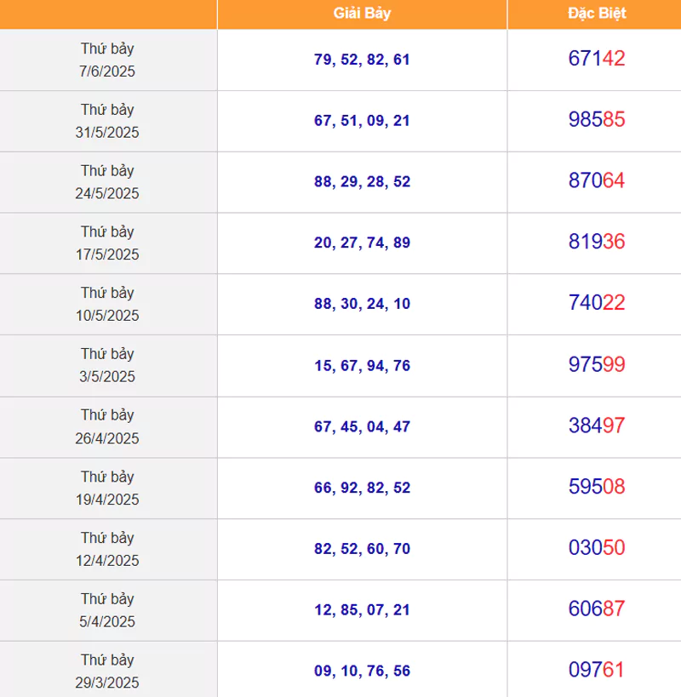Click numbers 20, 27, 74, 89
This screenshot has width=681, height=697.
(x=362, y=243)
